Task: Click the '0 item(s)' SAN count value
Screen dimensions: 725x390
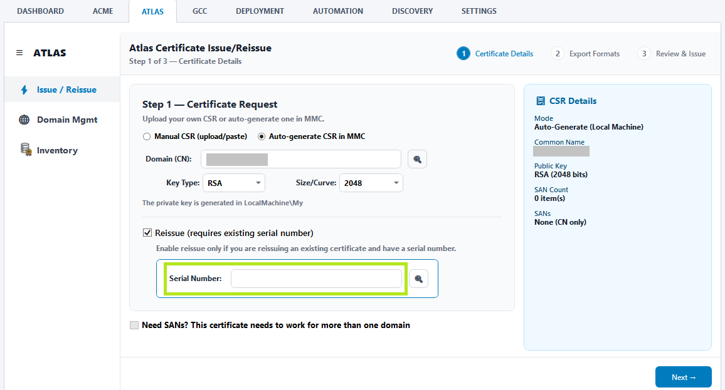Action: point(550,198)
